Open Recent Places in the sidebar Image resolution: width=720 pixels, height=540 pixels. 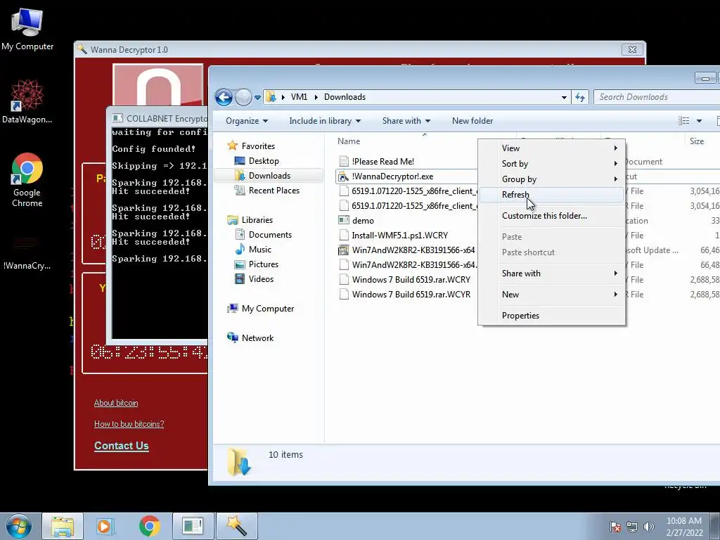[x=274, y=190]
